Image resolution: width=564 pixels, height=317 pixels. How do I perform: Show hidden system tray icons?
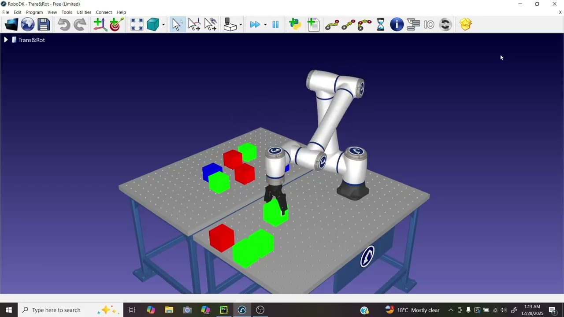click(451, 310)
